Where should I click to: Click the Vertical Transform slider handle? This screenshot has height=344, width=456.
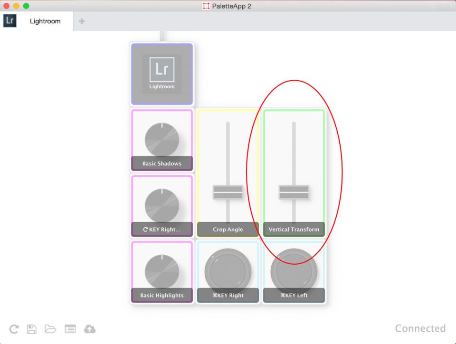coord(294,192)
